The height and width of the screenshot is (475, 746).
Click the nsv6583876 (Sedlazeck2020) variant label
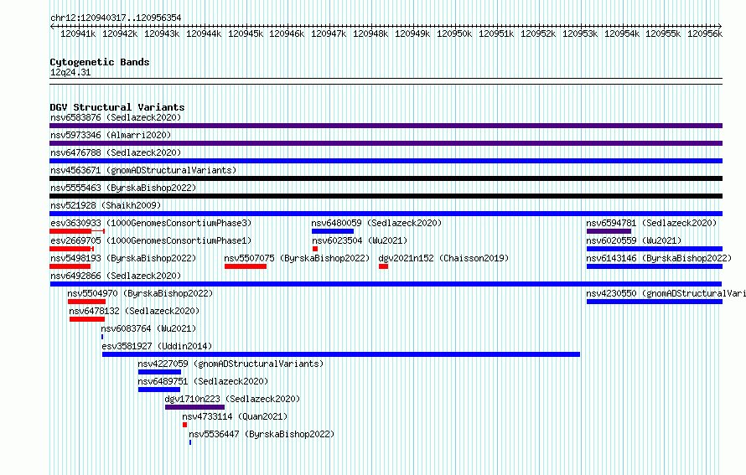pyautogui.click(x=116, y=117)
